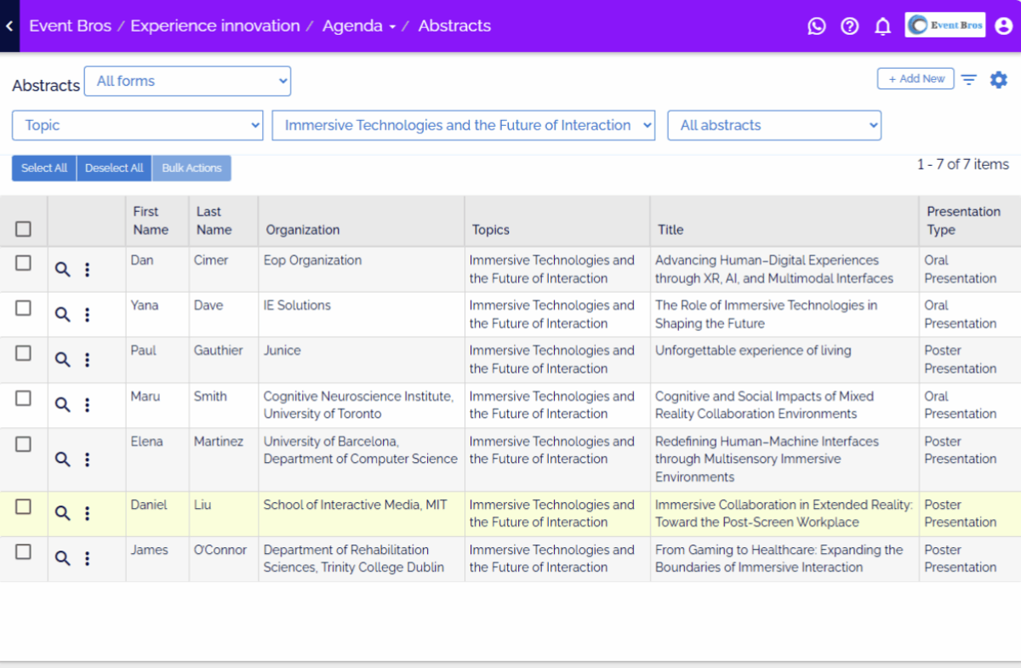Image resolution: width=1021 pixels, height=668 pixels.
Task: Select the checkbox for James O'Connor
Action: (x=23, y=552)
